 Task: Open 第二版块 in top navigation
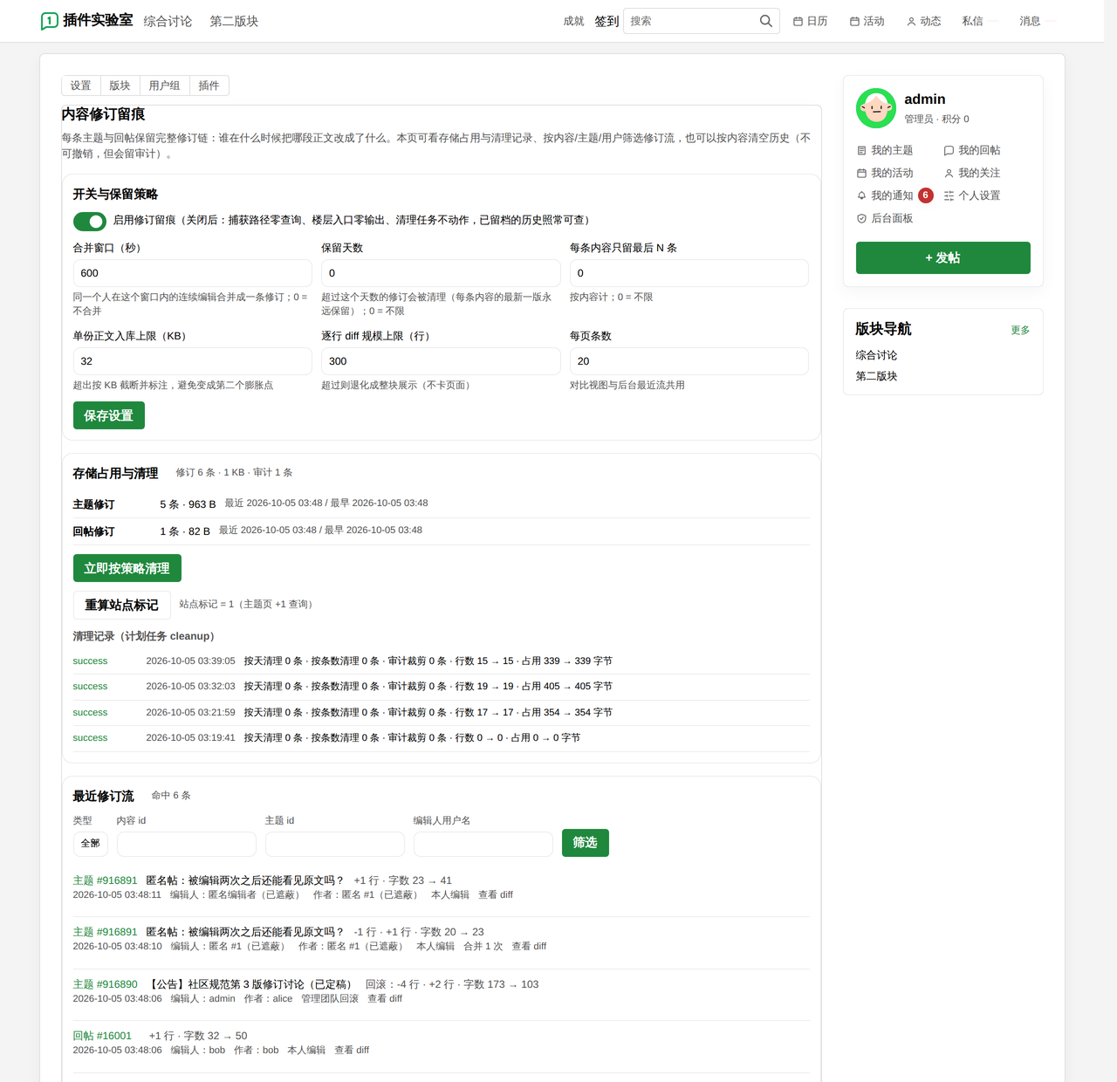click(x=234, y=21)
